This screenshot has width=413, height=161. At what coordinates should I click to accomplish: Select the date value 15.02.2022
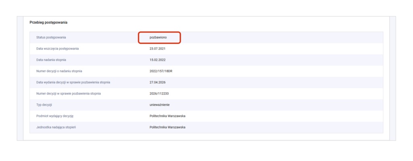pyautogui.click(x=157, y=60)
